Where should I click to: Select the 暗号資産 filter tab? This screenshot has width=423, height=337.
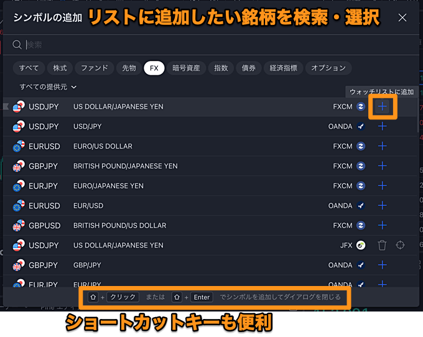[x=186, y=68]
